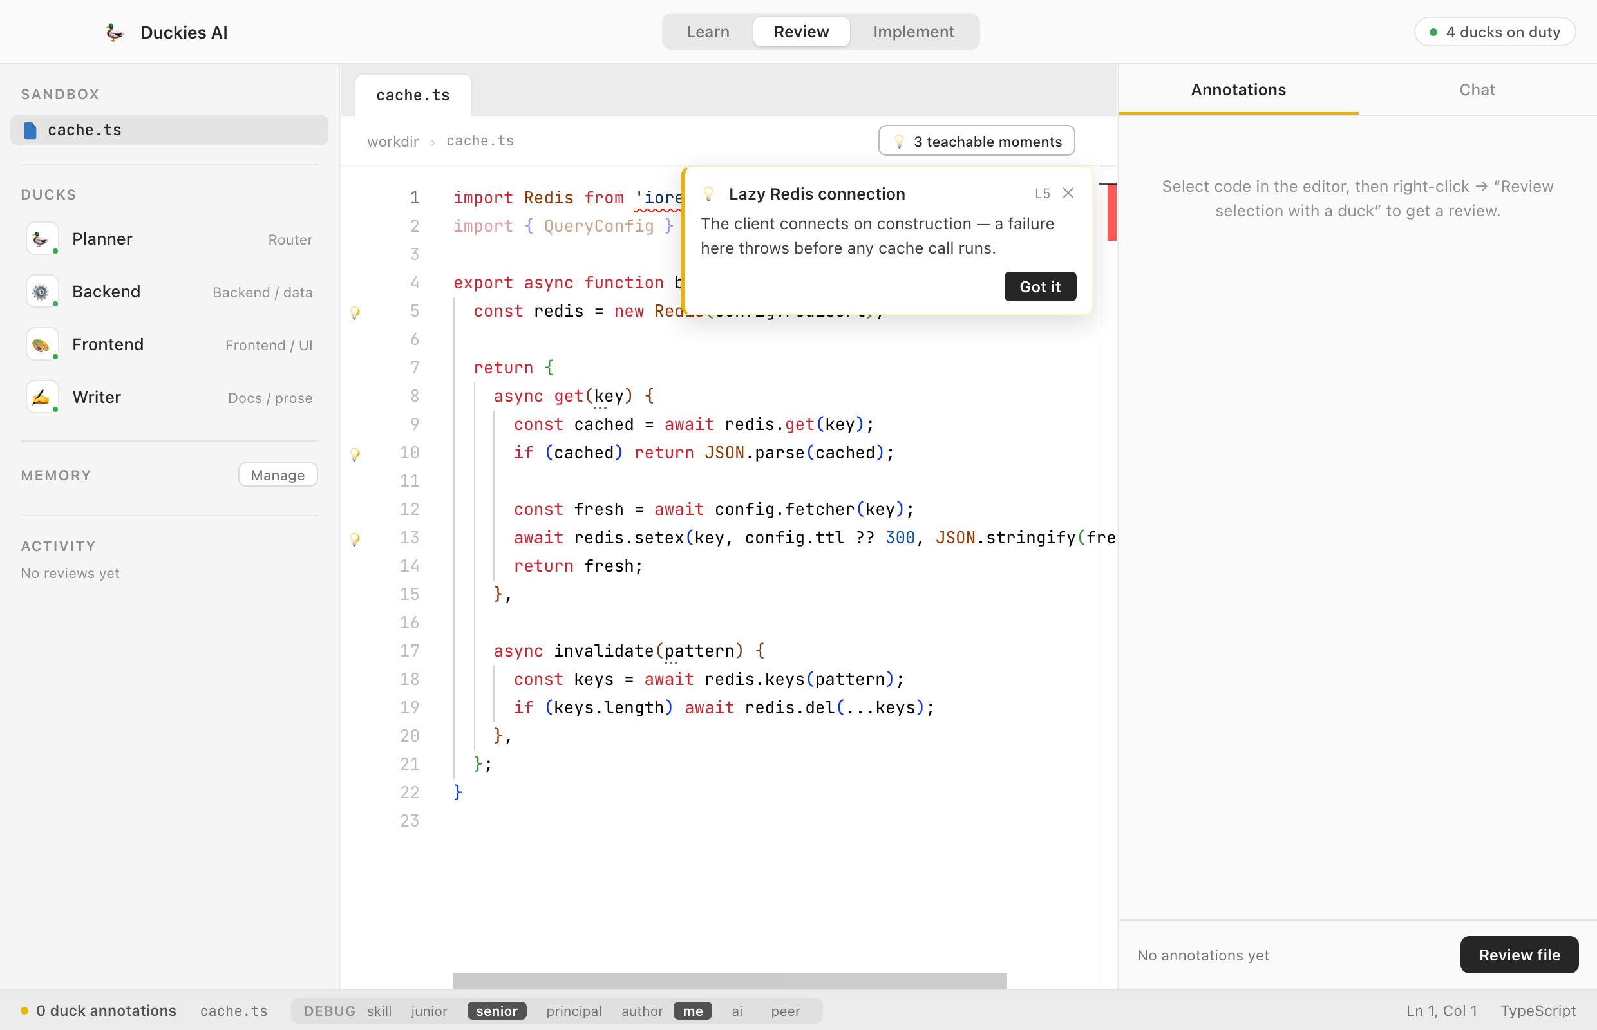The image size is (1597, 1030).
Task: Close the Lazy Redis connection popup
Action: 1068,193
